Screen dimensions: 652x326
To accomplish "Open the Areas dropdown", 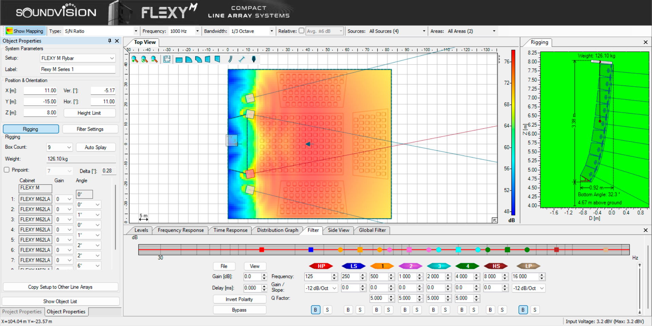I will coord(471,31).
